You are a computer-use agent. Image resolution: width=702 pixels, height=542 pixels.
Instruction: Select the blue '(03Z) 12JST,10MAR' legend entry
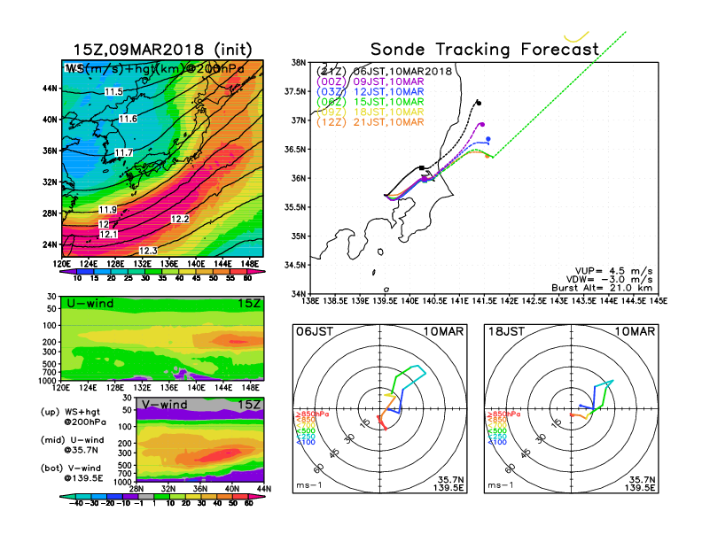(x=370, y=92)
